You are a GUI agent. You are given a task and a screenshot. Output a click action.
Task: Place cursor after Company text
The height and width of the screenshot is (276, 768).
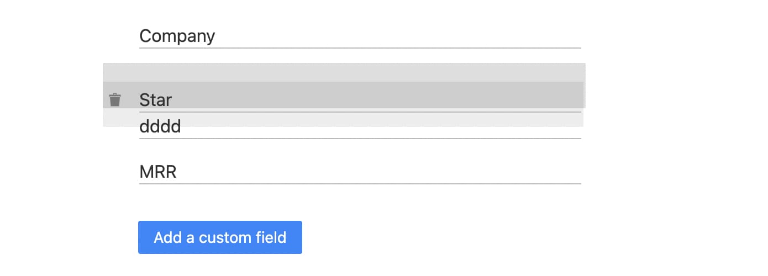point(215,36)
